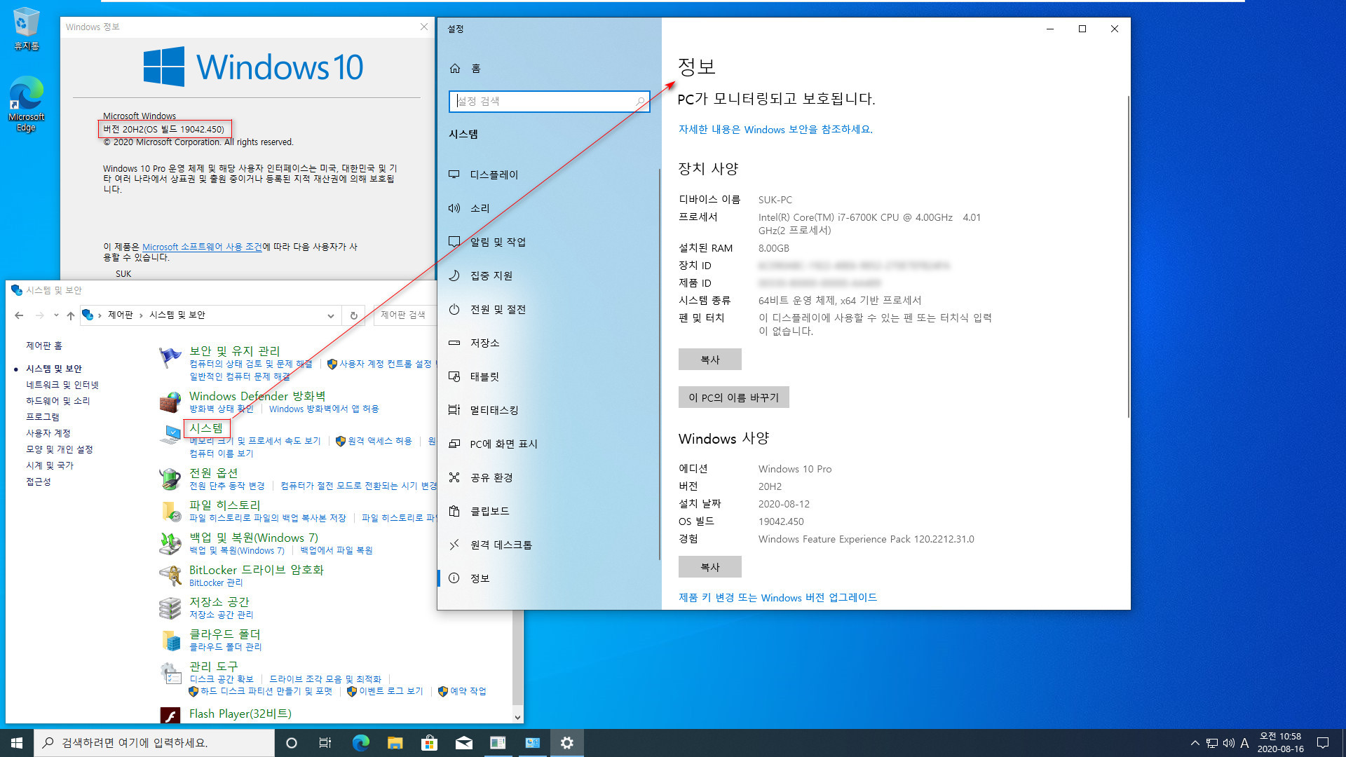
Task: Open the volume control in system tray
Action: (x=1228, y=743)
